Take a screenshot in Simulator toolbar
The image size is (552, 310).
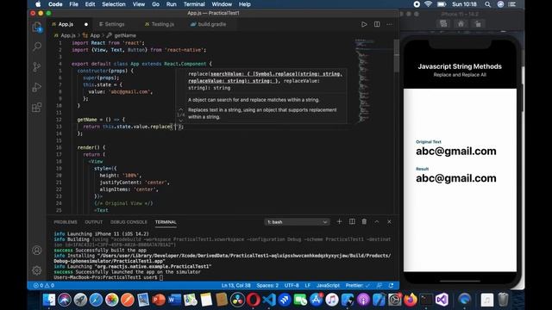pos(443,24)
